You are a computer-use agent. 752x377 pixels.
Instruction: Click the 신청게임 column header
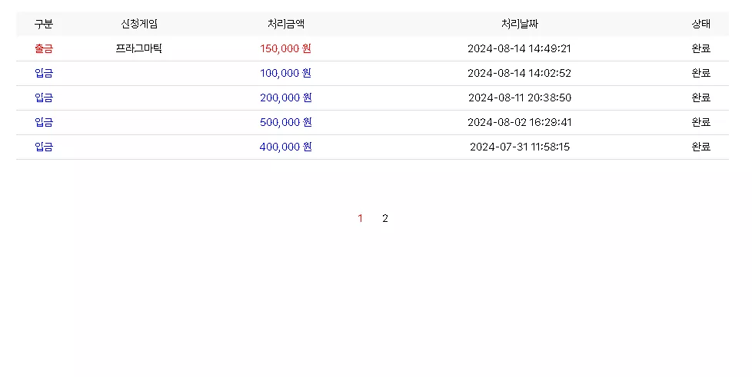pyautogui.click(x=139, y=24)
